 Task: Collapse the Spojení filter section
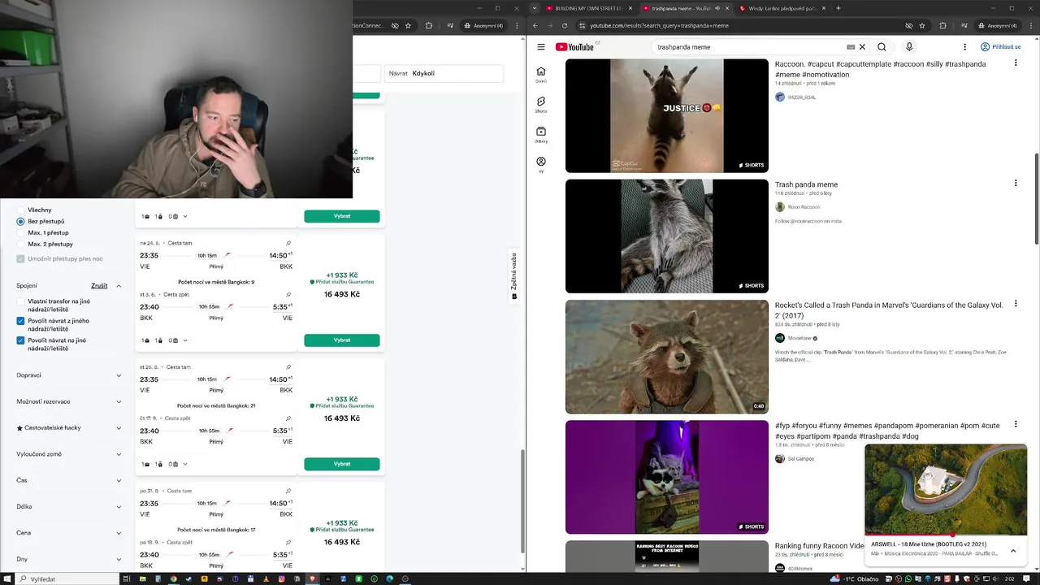119,286
